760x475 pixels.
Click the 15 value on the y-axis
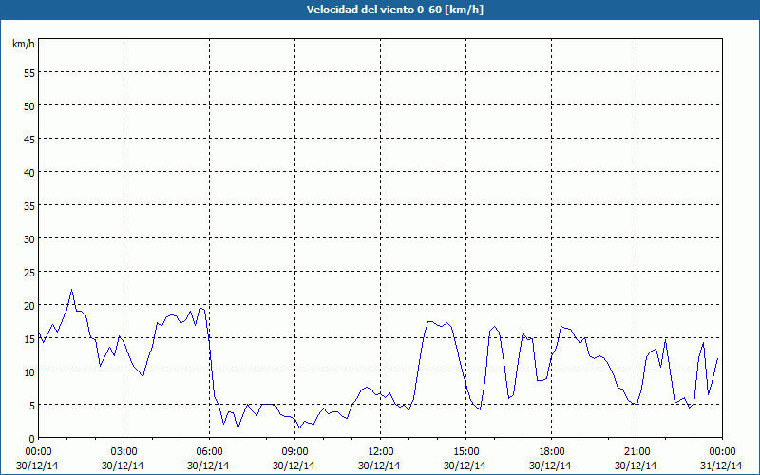29,339
